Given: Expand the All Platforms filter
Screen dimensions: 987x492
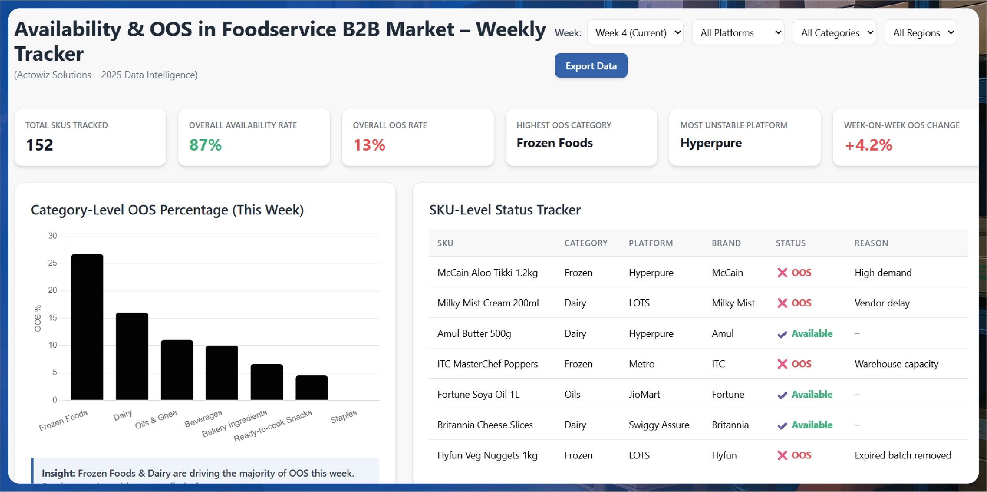Looking at the screenshot, I should click(x=738, y=33).
